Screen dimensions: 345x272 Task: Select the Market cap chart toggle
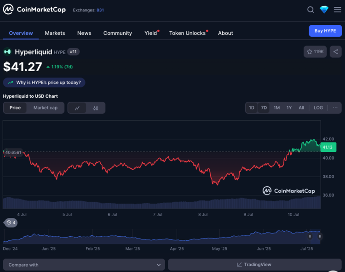pos(46,108)
